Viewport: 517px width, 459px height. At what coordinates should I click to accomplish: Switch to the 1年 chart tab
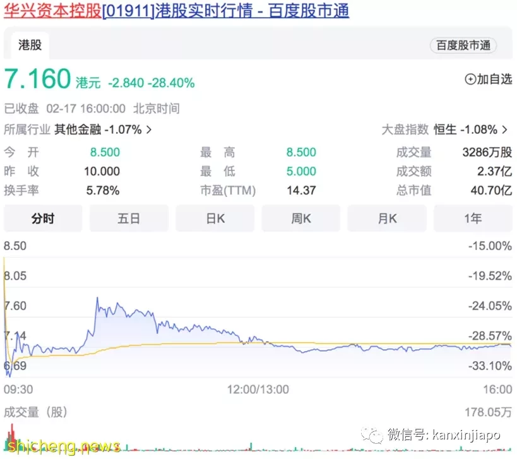click(473, 218)
